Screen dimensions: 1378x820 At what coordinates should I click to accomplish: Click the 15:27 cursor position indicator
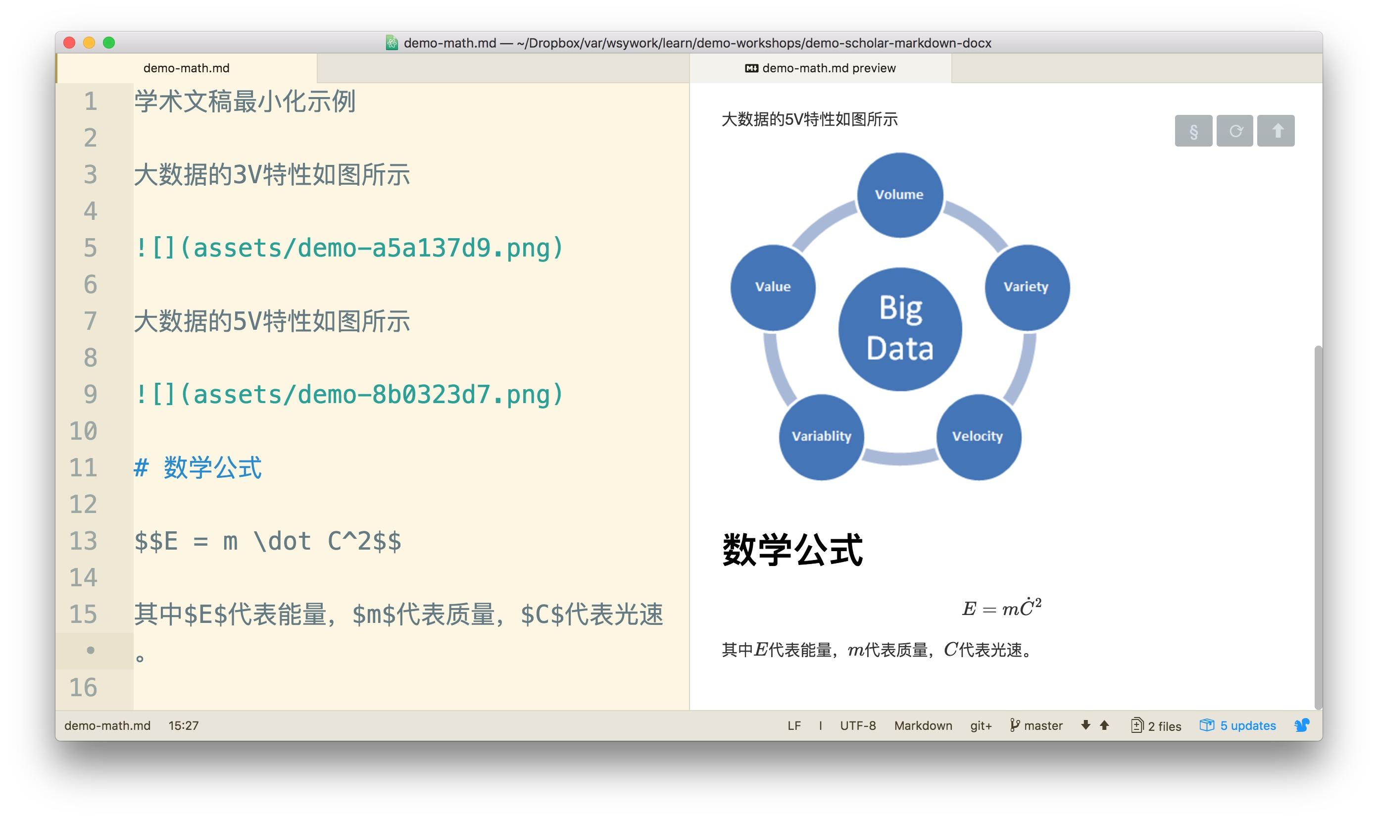(183, 725)
